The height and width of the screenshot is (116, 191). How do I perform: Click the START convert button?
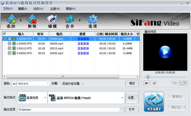pos(154,102)
